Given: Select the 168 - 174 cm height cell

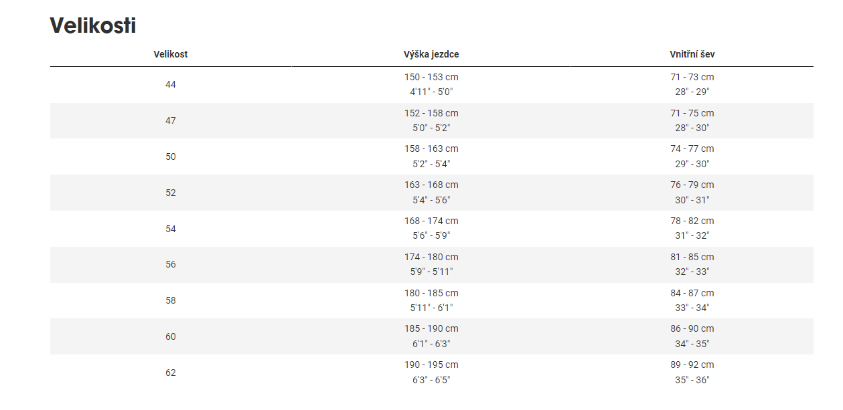Looking at the screenshot, I should 431,221.
